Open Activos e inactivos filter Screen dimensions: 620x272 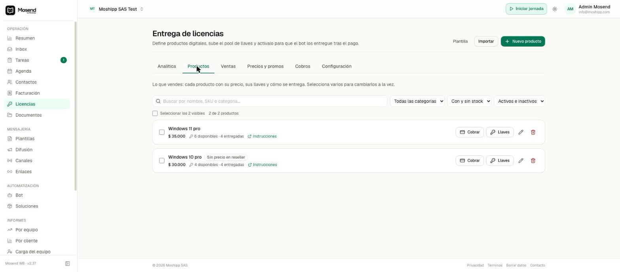tap(520, 101)
